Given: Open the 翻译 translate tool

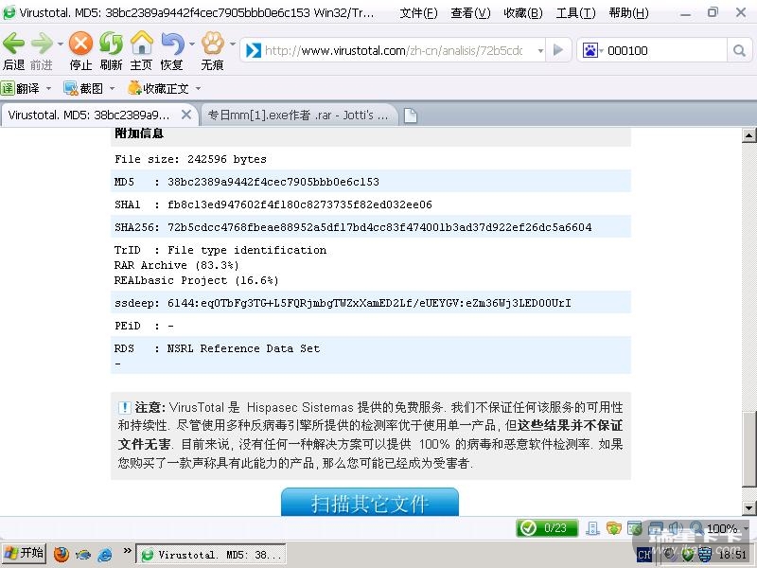Looking at the screenshot, I should 20,88.
